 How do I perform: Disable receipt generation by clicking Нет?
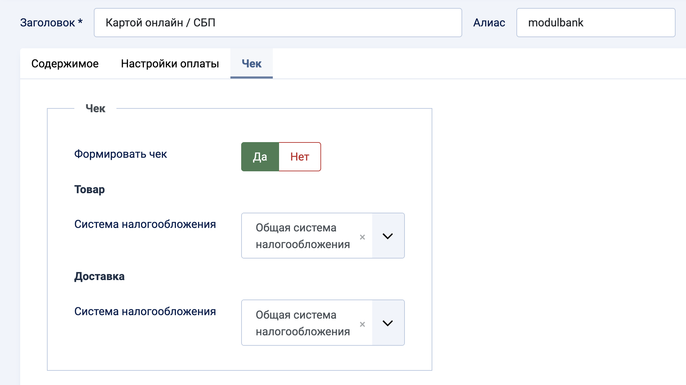click(x=300, y=157)
